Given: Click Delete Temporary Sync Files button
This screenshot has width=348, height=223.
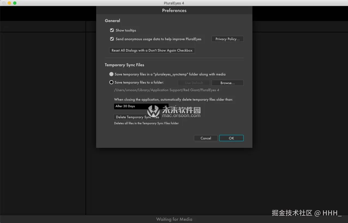Looking at the screenshot, I should tap(138, 117).
